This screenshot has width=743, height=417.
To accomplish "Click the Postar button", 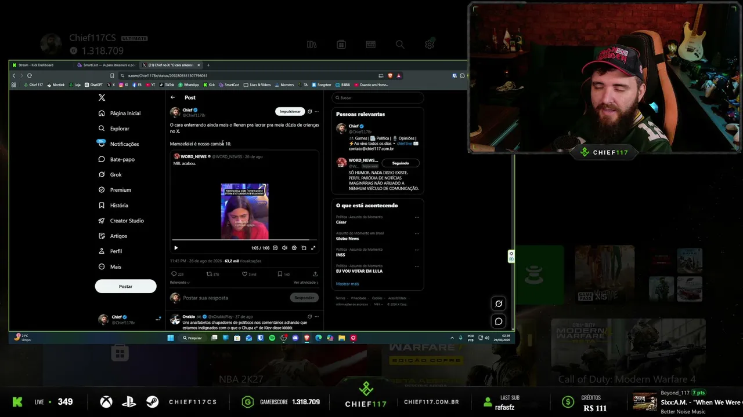I will coord(125,286).
